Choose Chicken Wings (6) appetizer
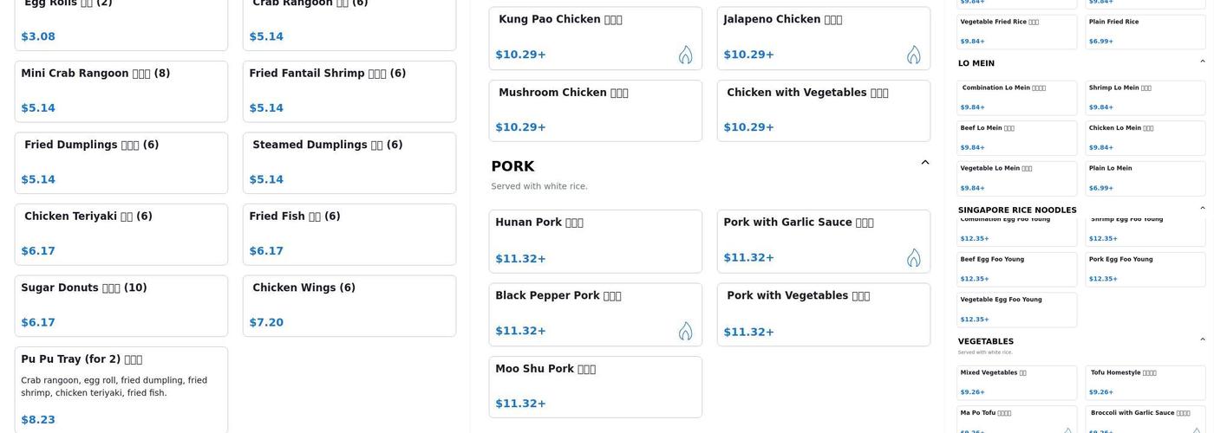This screenshot has width=1214, height=433. coord(349,305)
